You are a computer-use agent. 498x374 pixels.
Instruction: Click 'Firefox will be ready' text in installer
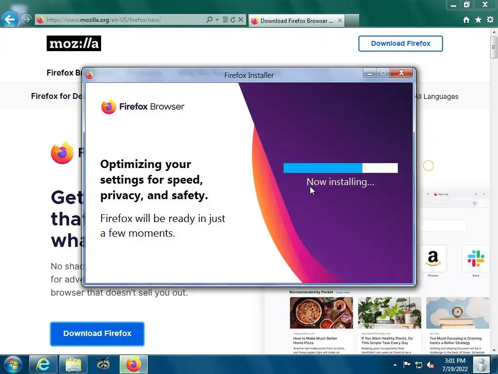pyautogui.click(x=162, y=226)
